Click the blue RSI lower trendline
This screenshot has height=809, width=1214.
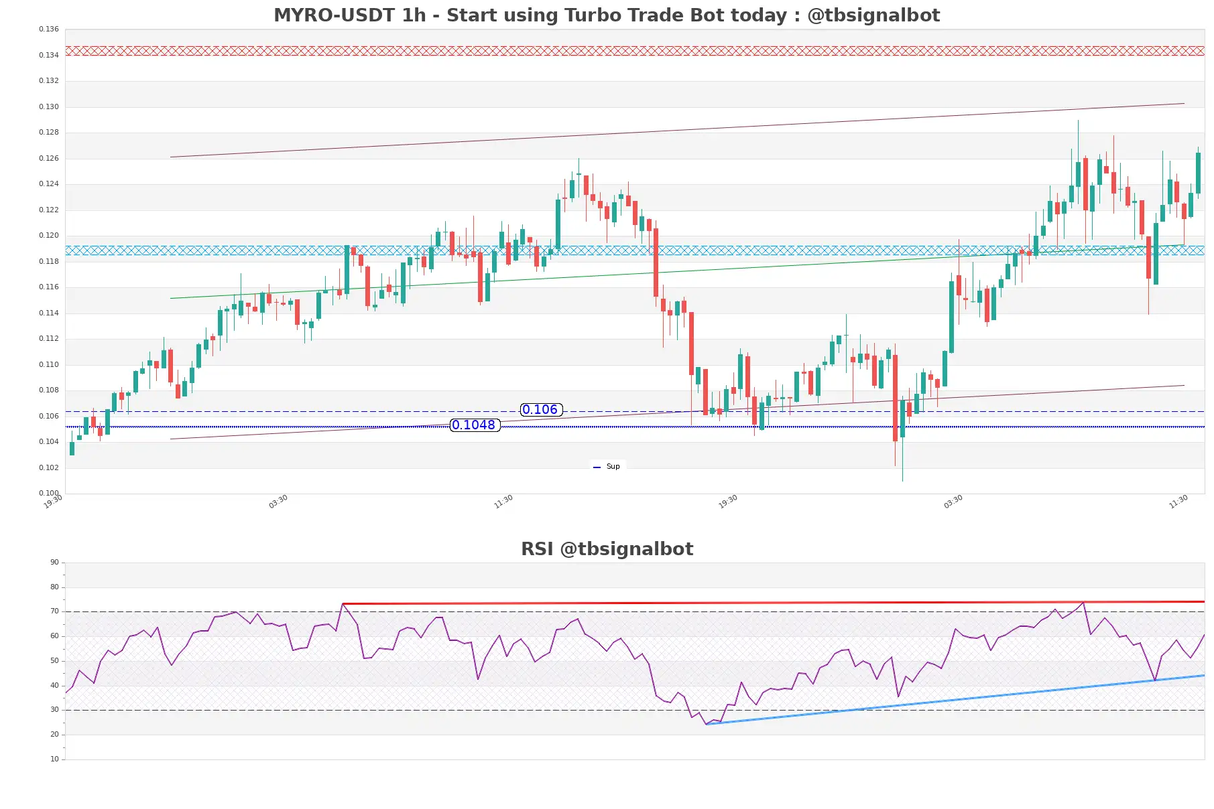coord(955,700)
